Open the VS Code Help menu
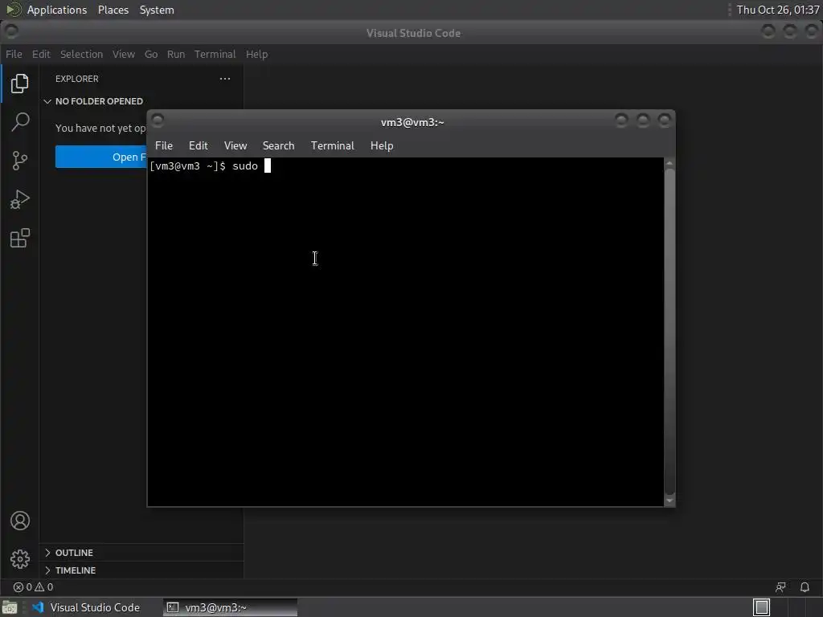This screenshot has height=617, width=823. pyautogui.click(x=256, y=54)
